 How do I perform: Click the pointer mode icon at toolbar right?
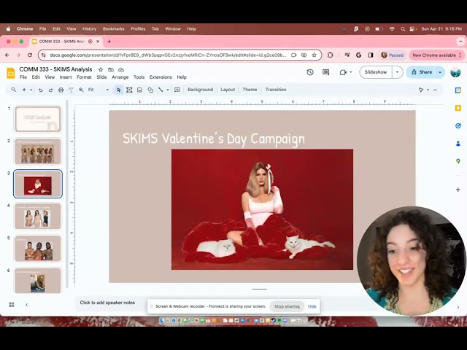(x=421, y=90)
